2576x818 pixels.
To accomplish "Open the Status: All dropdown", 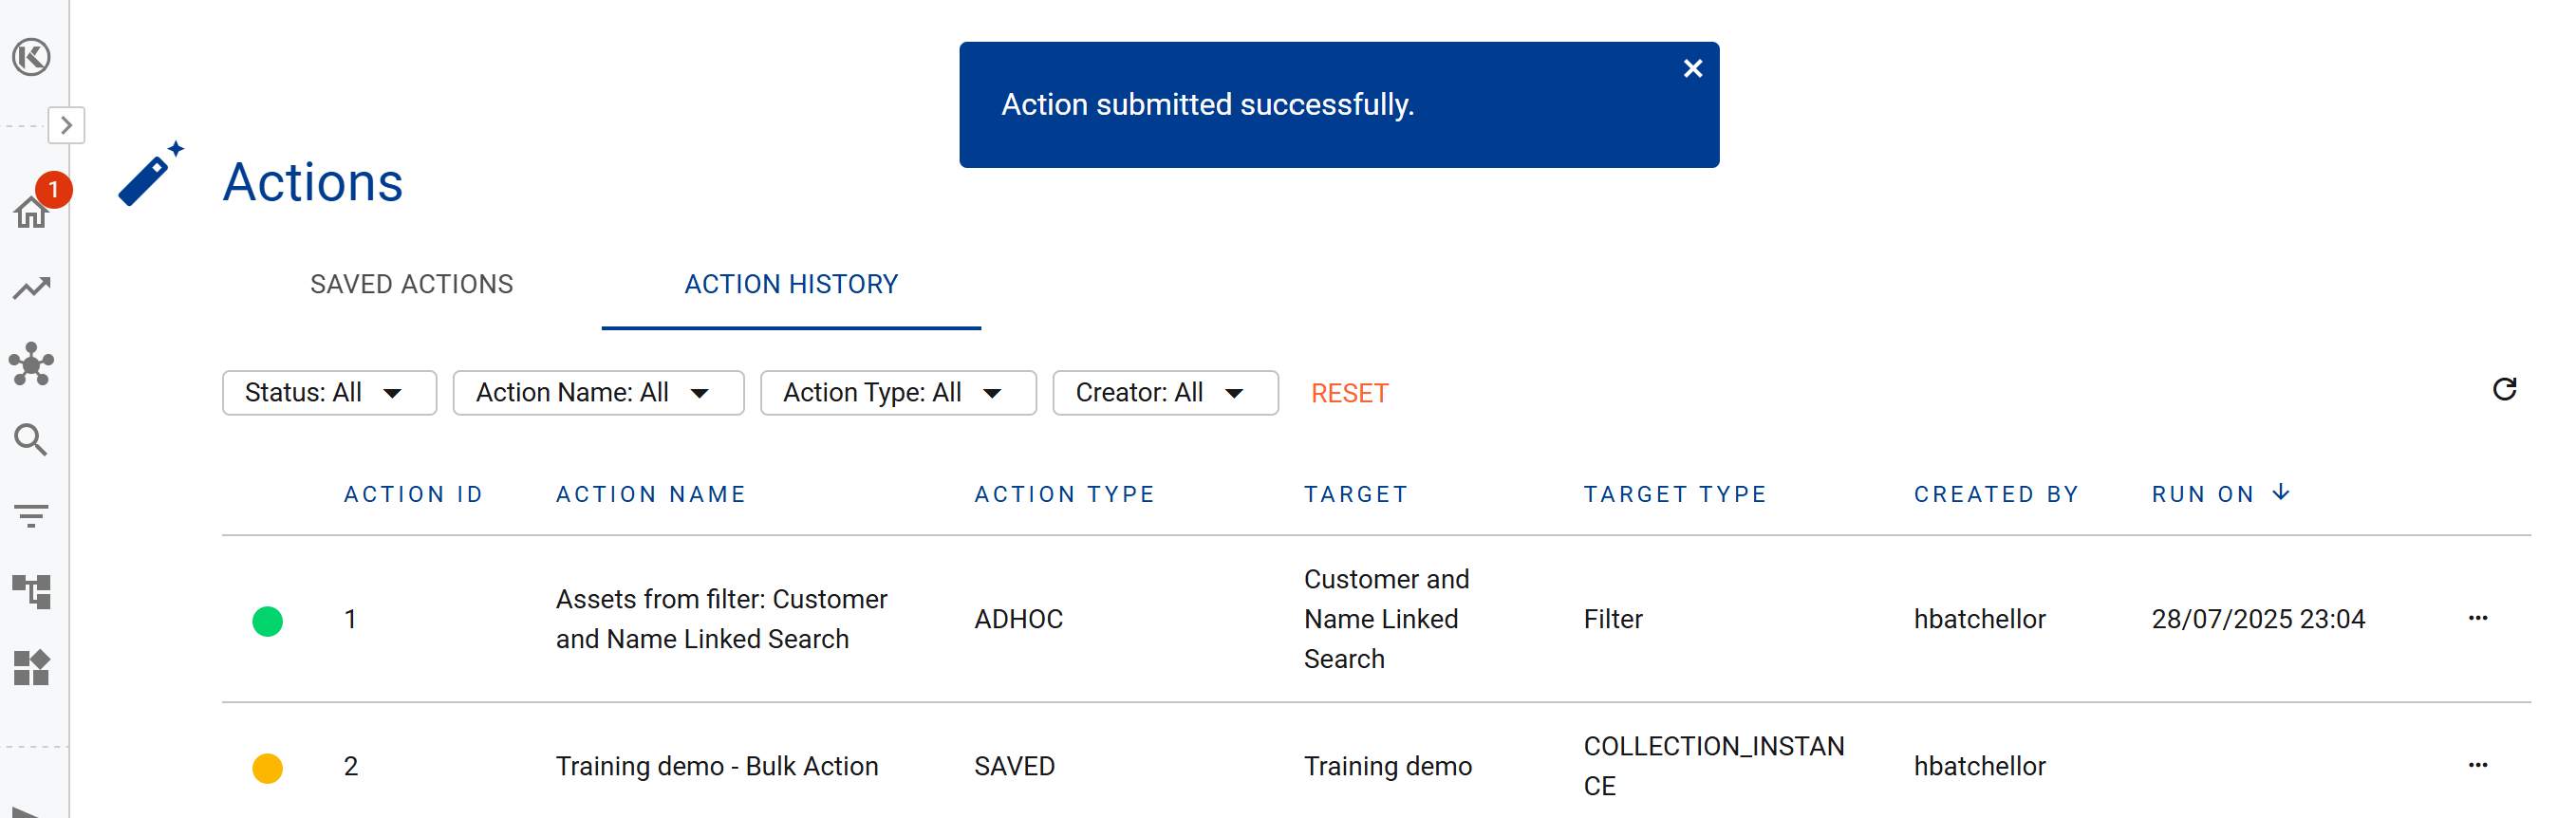I will 329,393.
